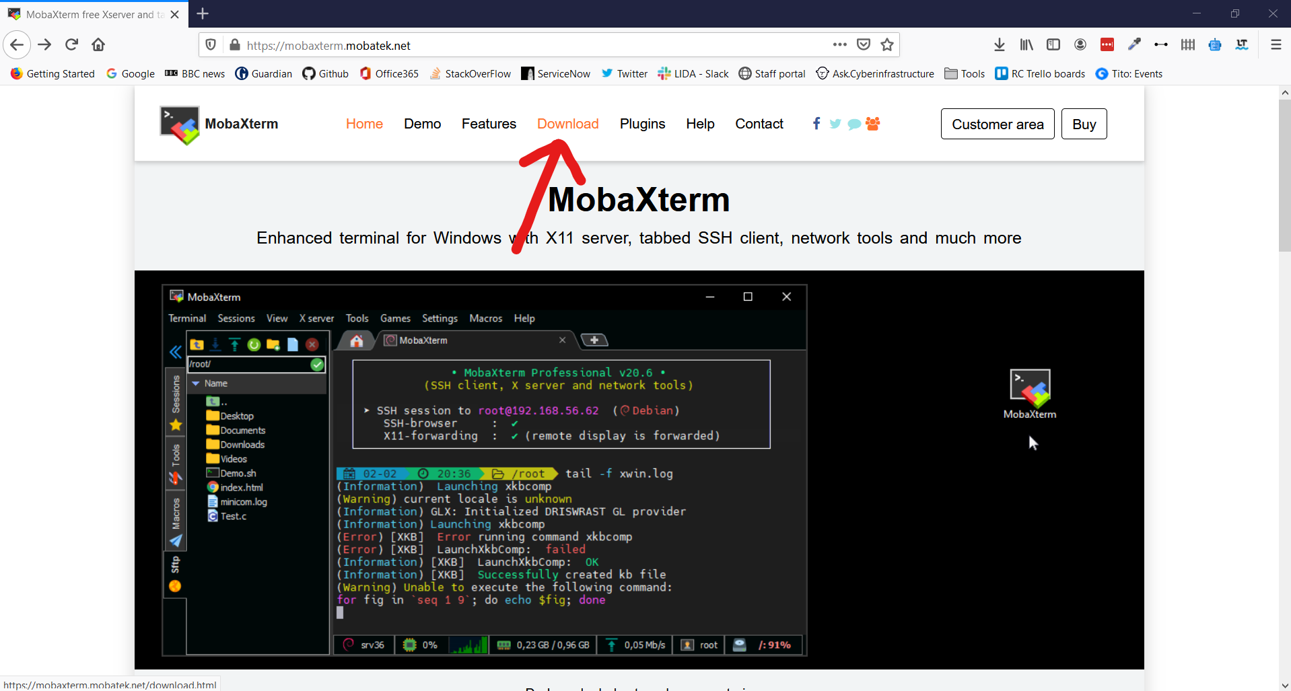Open the Contact page

pos(759,124)
